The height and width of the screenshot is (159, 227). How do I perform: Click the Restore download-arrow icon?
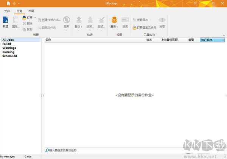click(x=90, y=20)
